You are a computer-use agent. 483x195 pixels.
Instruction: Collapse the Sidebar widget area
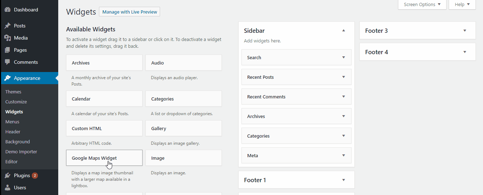(344, 31)
